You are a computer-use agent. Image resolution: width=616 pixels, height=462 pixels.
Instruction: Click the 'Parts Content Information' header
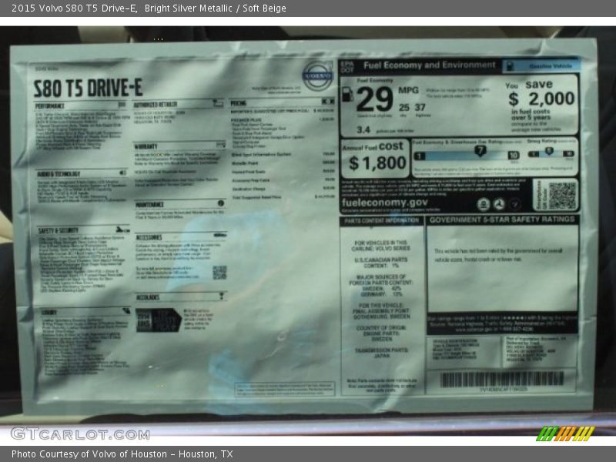coord(381,221)
